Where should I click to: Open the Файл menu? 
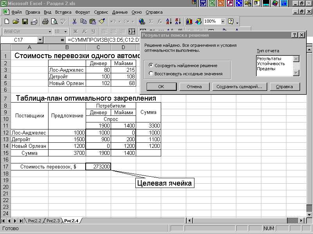click(16, 12)
